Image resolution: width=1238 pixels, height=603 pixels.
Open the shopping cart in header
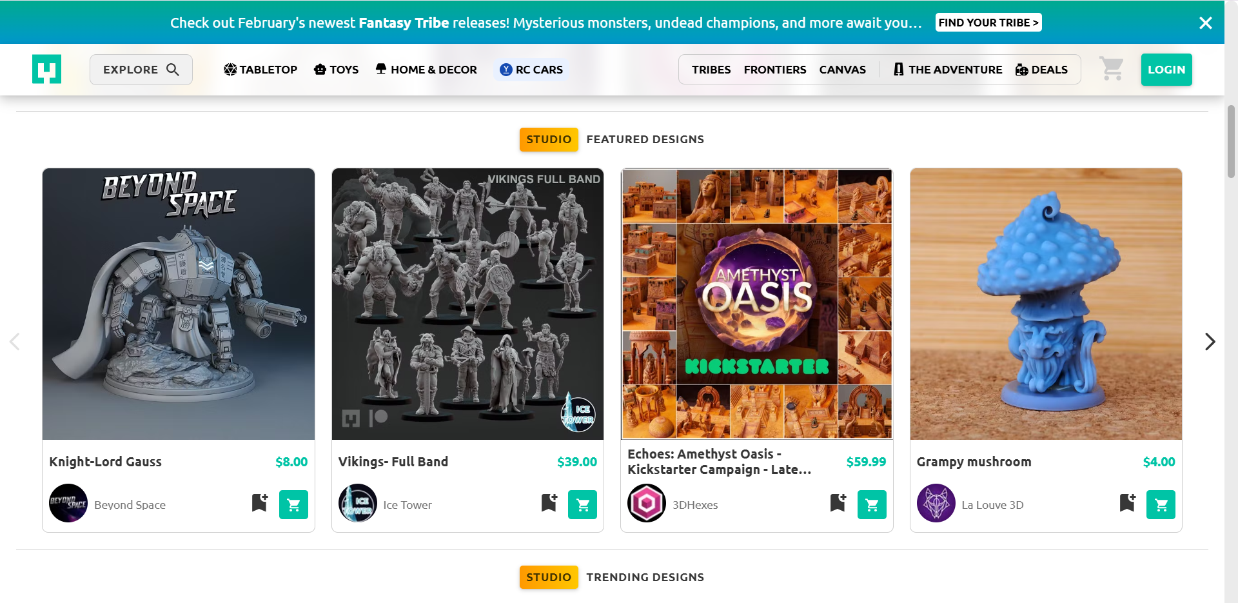pos(1111,69)
